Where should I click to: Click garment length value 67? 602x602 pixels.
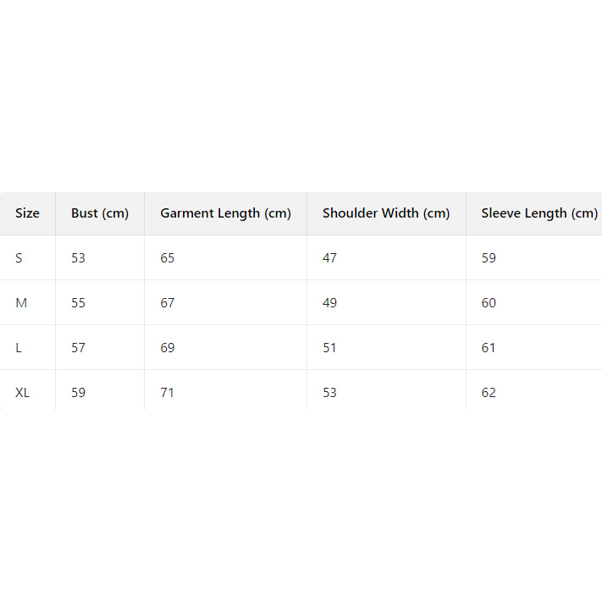(x=168, y=303)
